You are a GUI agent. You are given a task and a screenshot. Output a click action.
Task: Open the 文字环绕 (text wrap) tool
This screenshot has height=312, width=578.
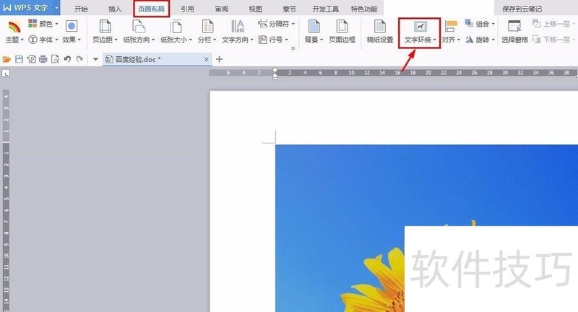point(420,30)
